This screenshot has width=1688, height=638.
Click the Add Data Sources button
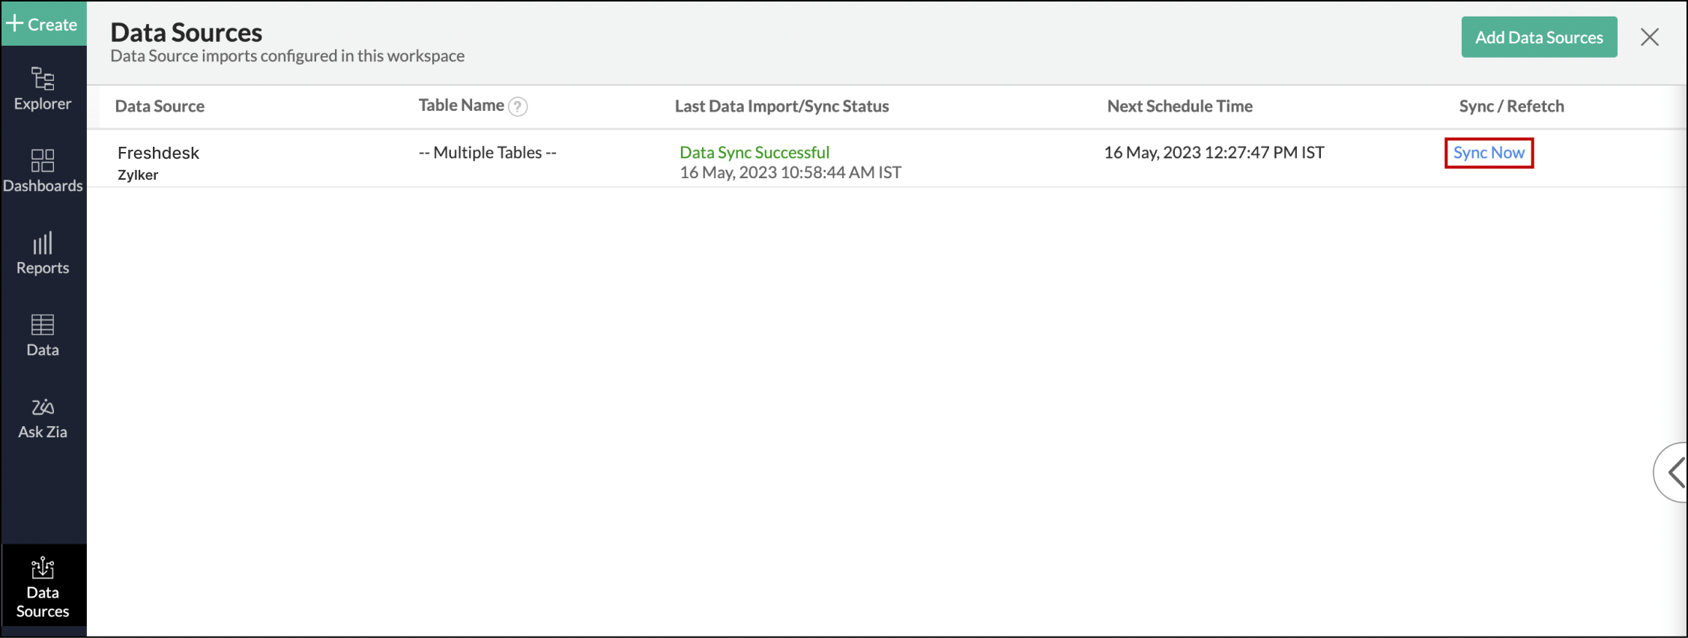pyautogui.click(x=1538, y=37)
